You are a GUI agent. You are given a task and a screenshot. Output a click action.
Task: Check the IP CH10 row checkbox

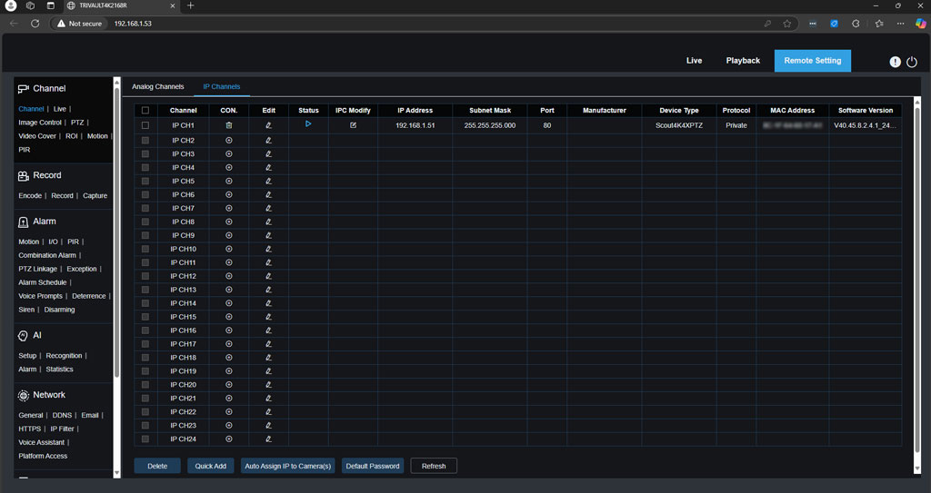(x=145, y=249)
